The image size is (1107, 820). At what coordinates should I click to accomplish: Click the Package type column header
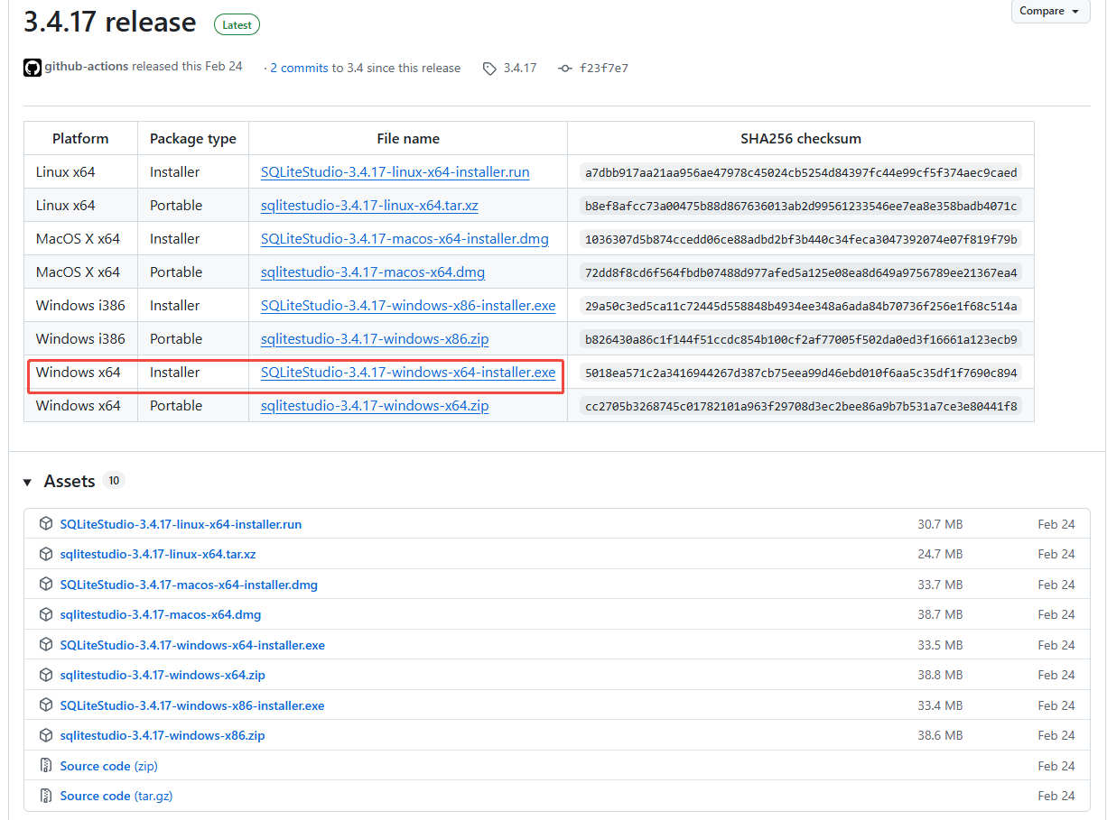click(193, 139)
